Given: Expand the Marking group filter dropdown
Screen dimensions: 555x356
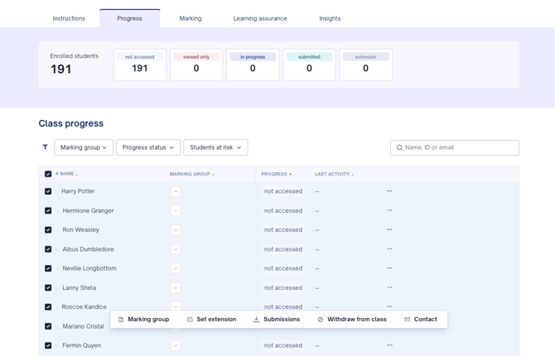Looking at the screenshot, I should pos(84,147).
